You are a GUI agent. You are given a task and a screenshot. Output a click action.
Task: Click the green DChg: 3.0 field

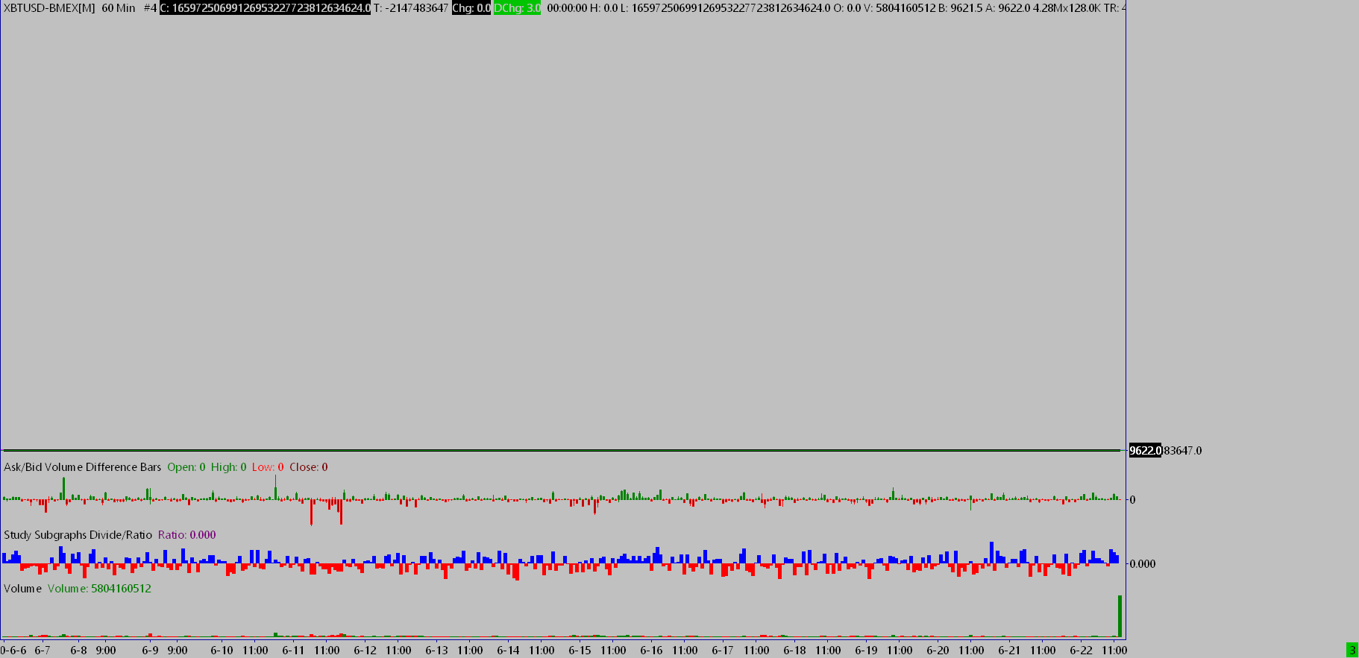point(517,8)
